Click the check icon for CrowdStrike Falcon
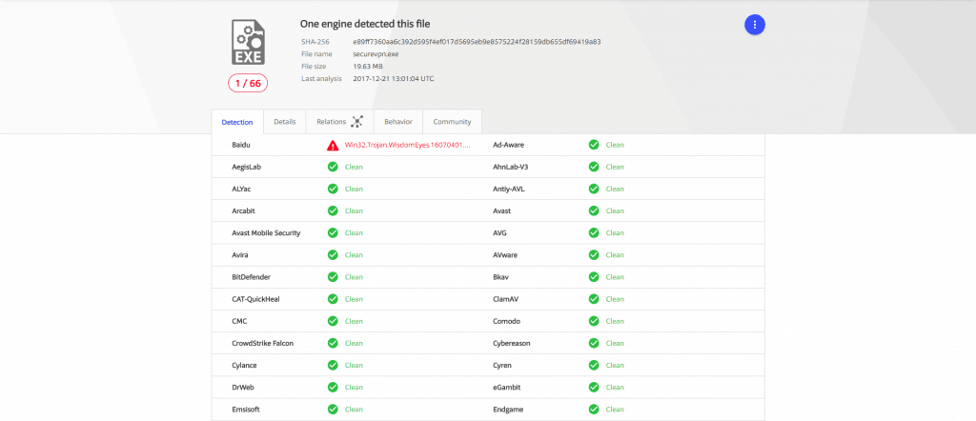 point(333,343)
